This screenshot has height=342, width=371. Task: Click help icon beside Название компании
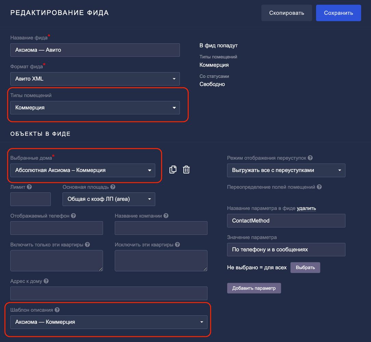[166, 216]
